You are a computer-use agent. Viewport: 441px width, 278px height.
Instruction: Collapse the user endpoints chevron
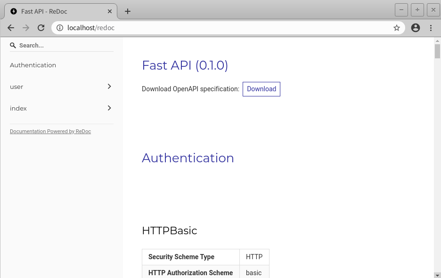(109, 87)
